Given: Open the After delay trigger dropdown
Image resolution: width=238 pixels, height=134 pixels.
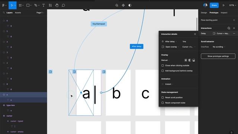Looking at the screenshot, I should coord(171,41).
